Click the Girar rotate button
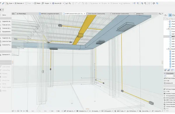Screen dimensions: 175x114 tap(104, 3)
